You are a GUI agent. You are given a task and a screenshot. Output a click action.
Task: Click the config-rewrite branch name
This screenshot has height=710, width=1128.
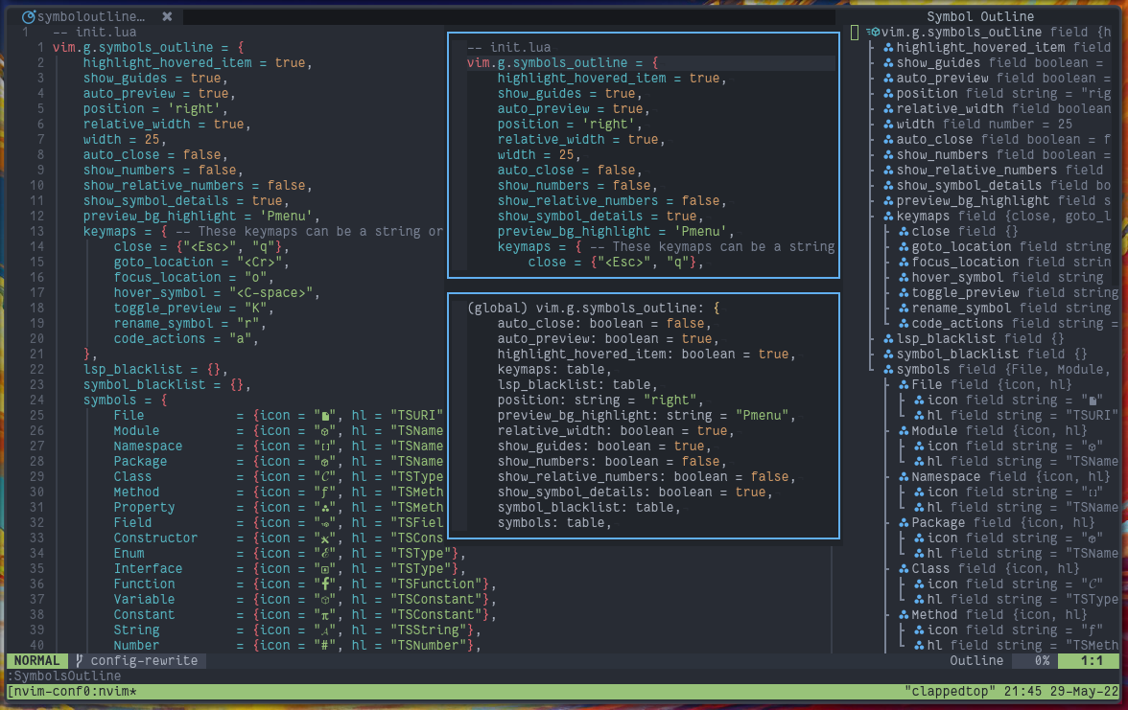click(144, 660)
